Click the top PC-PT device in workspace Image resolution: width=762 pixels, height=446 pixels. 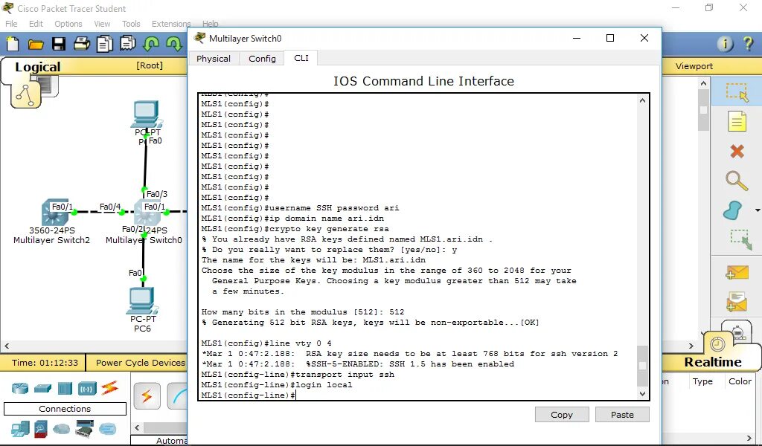tap(146, 114)
